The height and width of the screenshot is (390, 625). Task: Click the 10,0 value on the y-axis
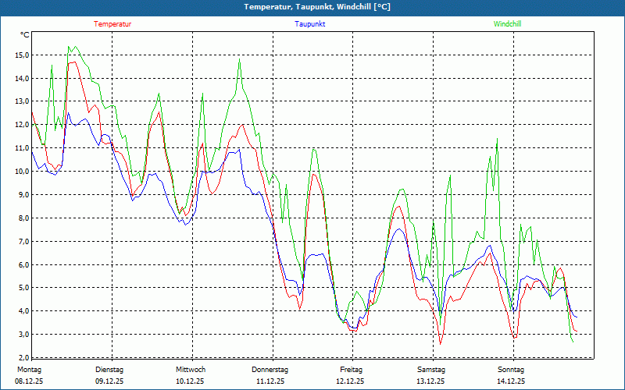pos(22,172)
